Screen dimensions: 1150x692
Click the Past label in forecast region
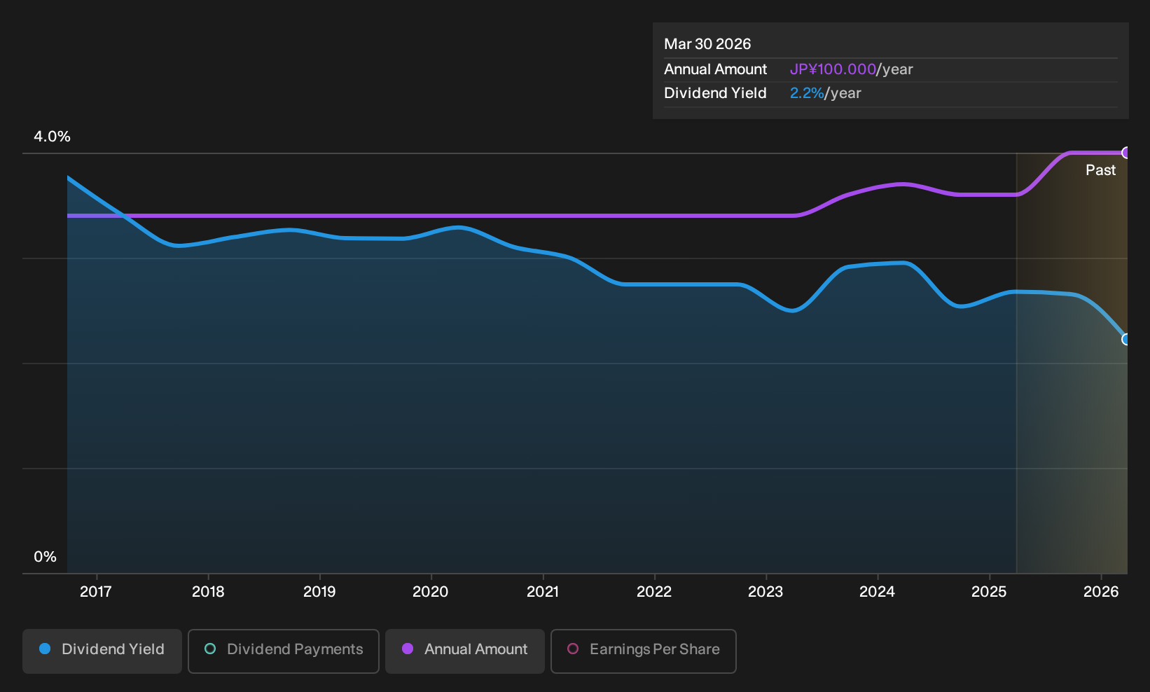point(1100,170)
